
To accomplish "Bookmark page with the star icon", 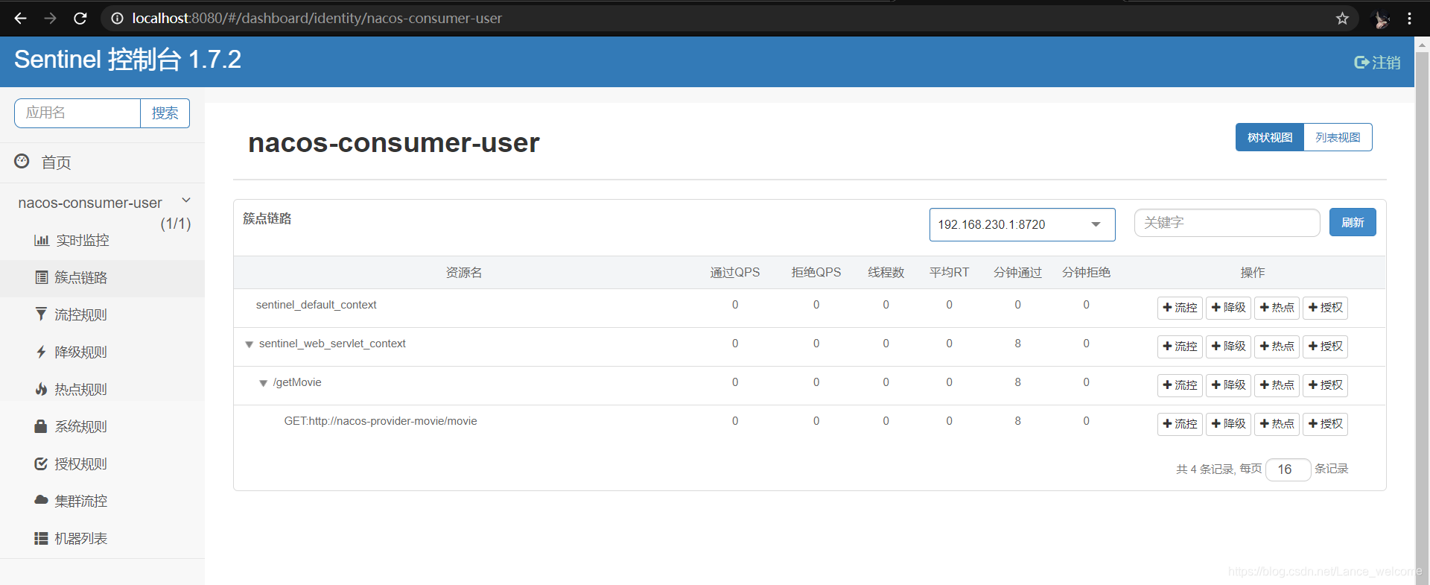I will pos(1342,18).
